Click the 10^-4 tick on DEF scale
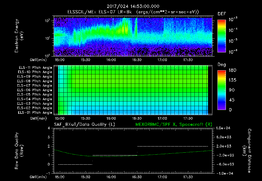Viewport: 262px width, 181px height. tap(233, 30)
